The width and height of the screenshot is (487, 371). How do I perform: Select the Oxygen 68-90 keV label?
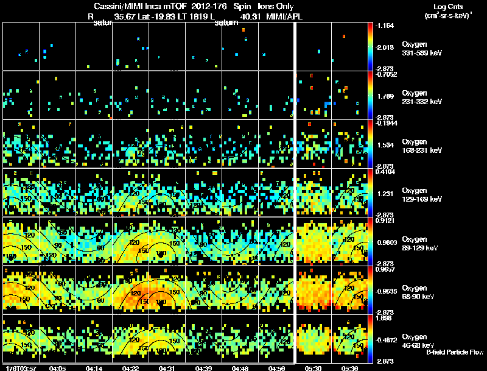pyautogui.click(x=418, y=292)
